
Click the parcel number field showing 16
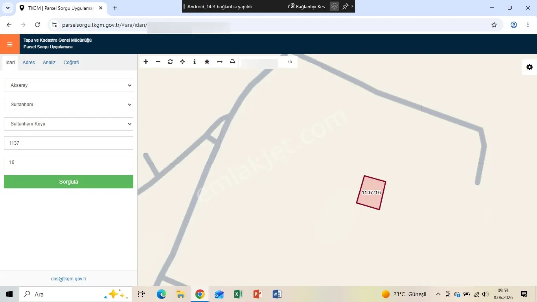click(68, 162)
